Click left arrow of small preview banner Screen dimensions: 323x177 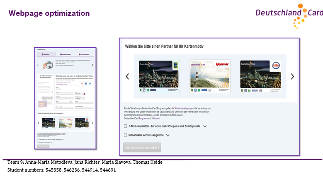click(38, 65)
